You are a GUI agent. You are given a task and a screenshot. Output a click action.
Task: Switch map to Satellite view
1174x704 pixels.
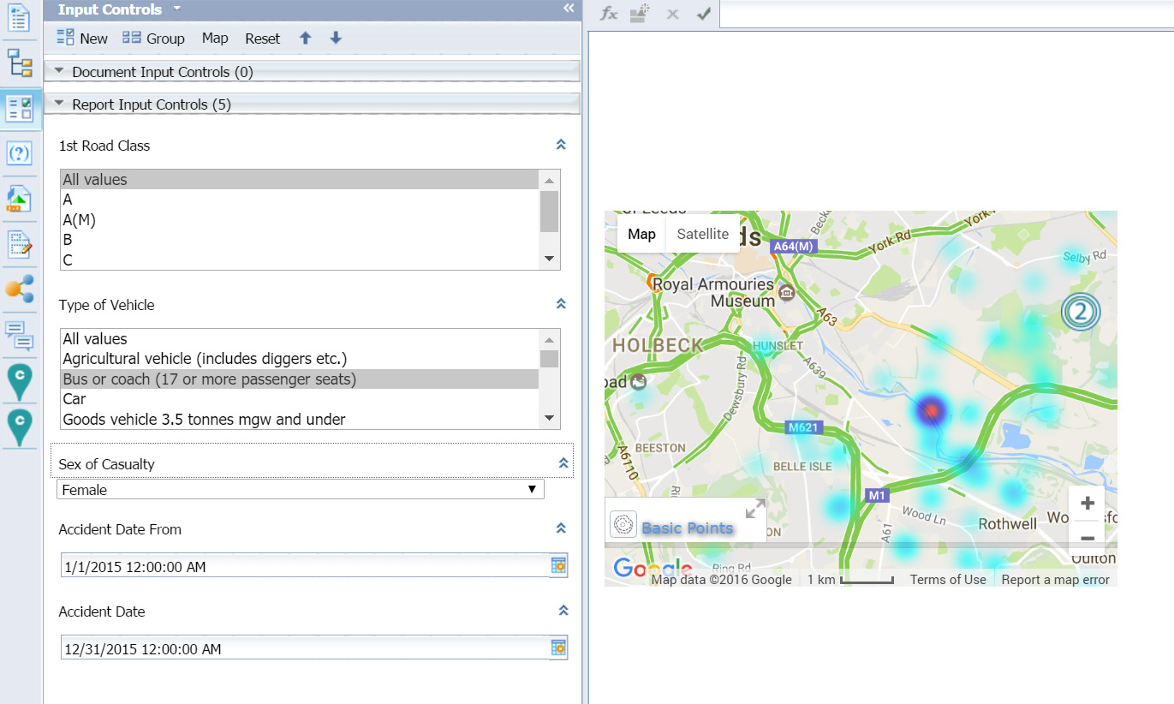[703, 234]
